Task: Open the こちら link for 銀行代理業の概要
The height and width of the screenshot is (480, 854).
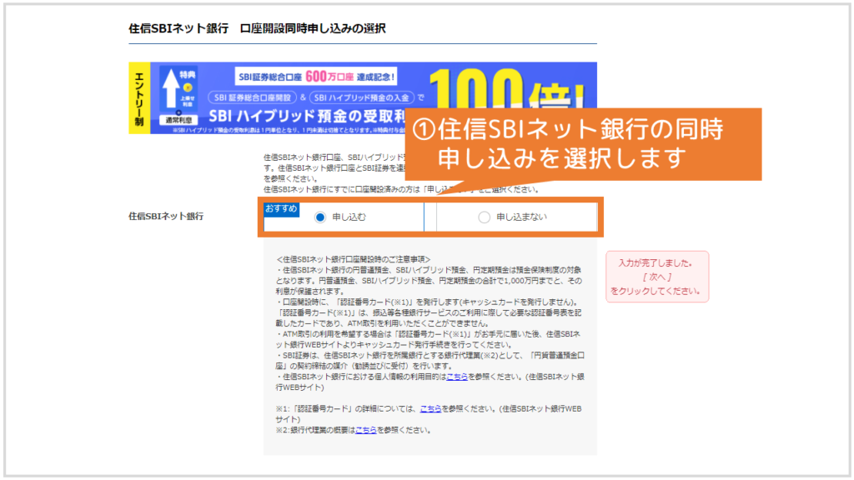Action: tap(366, 430)
